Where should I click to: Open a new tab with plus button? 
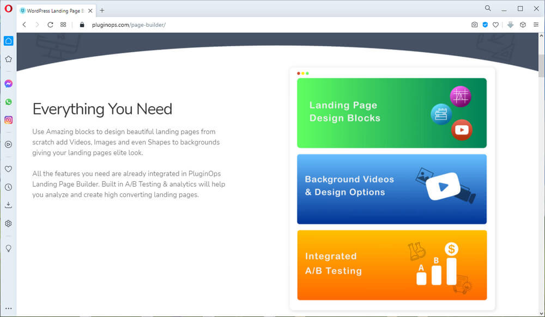click(102, 10)
